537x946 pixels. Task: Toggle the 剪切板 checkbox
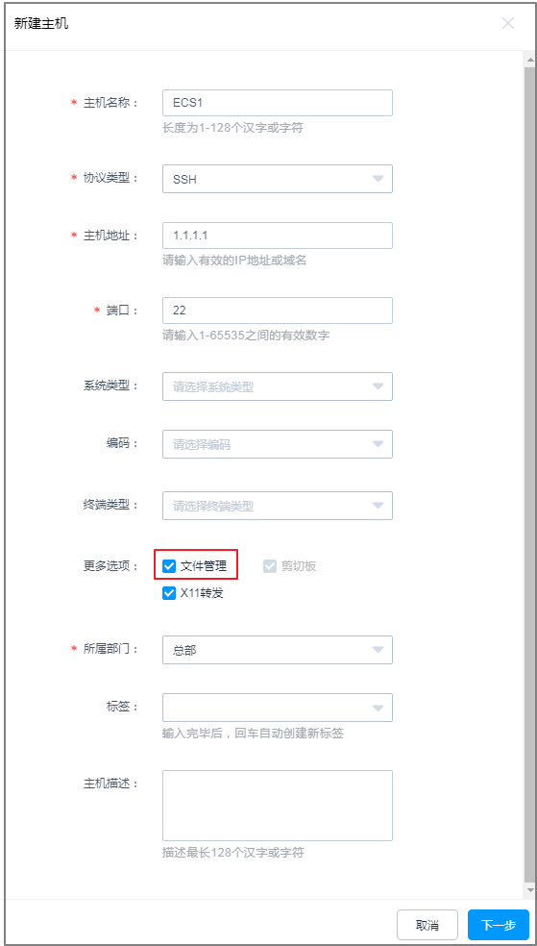(269, 566)
